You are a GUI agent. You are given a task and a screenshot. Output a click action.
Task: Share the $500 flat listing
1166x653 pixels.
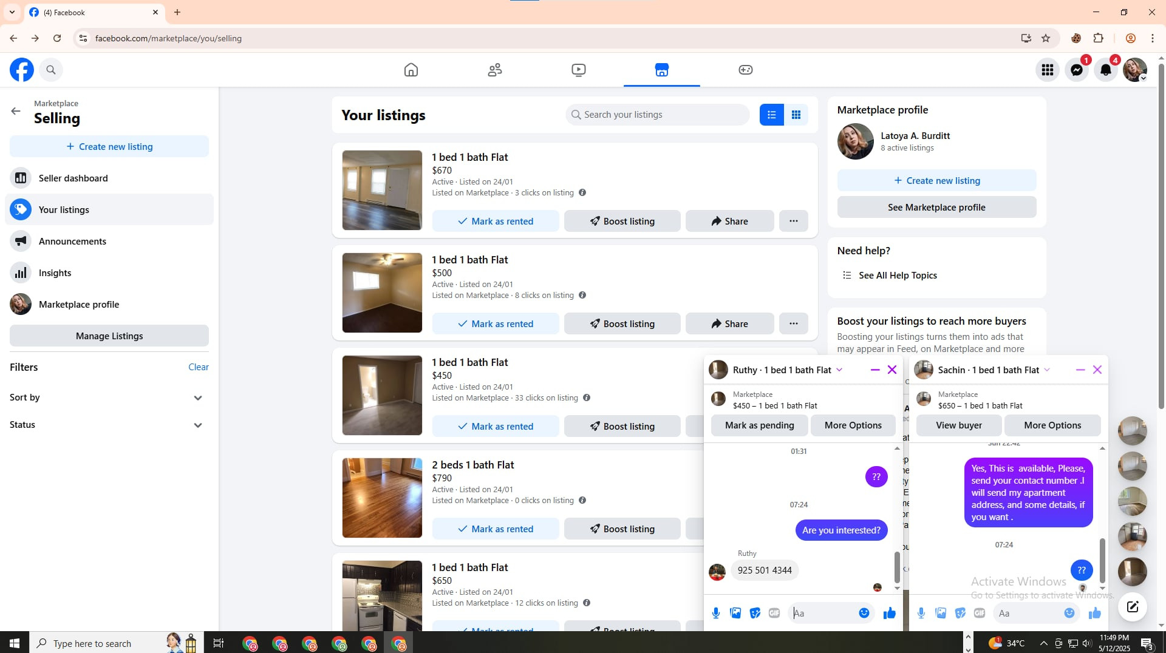(730, 323)
